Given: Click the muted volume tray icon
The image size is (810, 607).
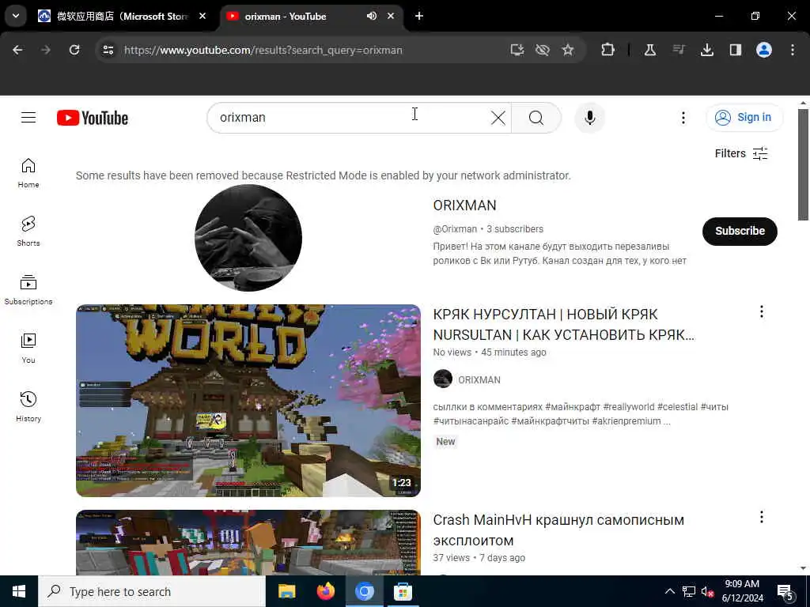Looking at the screenshot, I should click(x=707, y=592).
